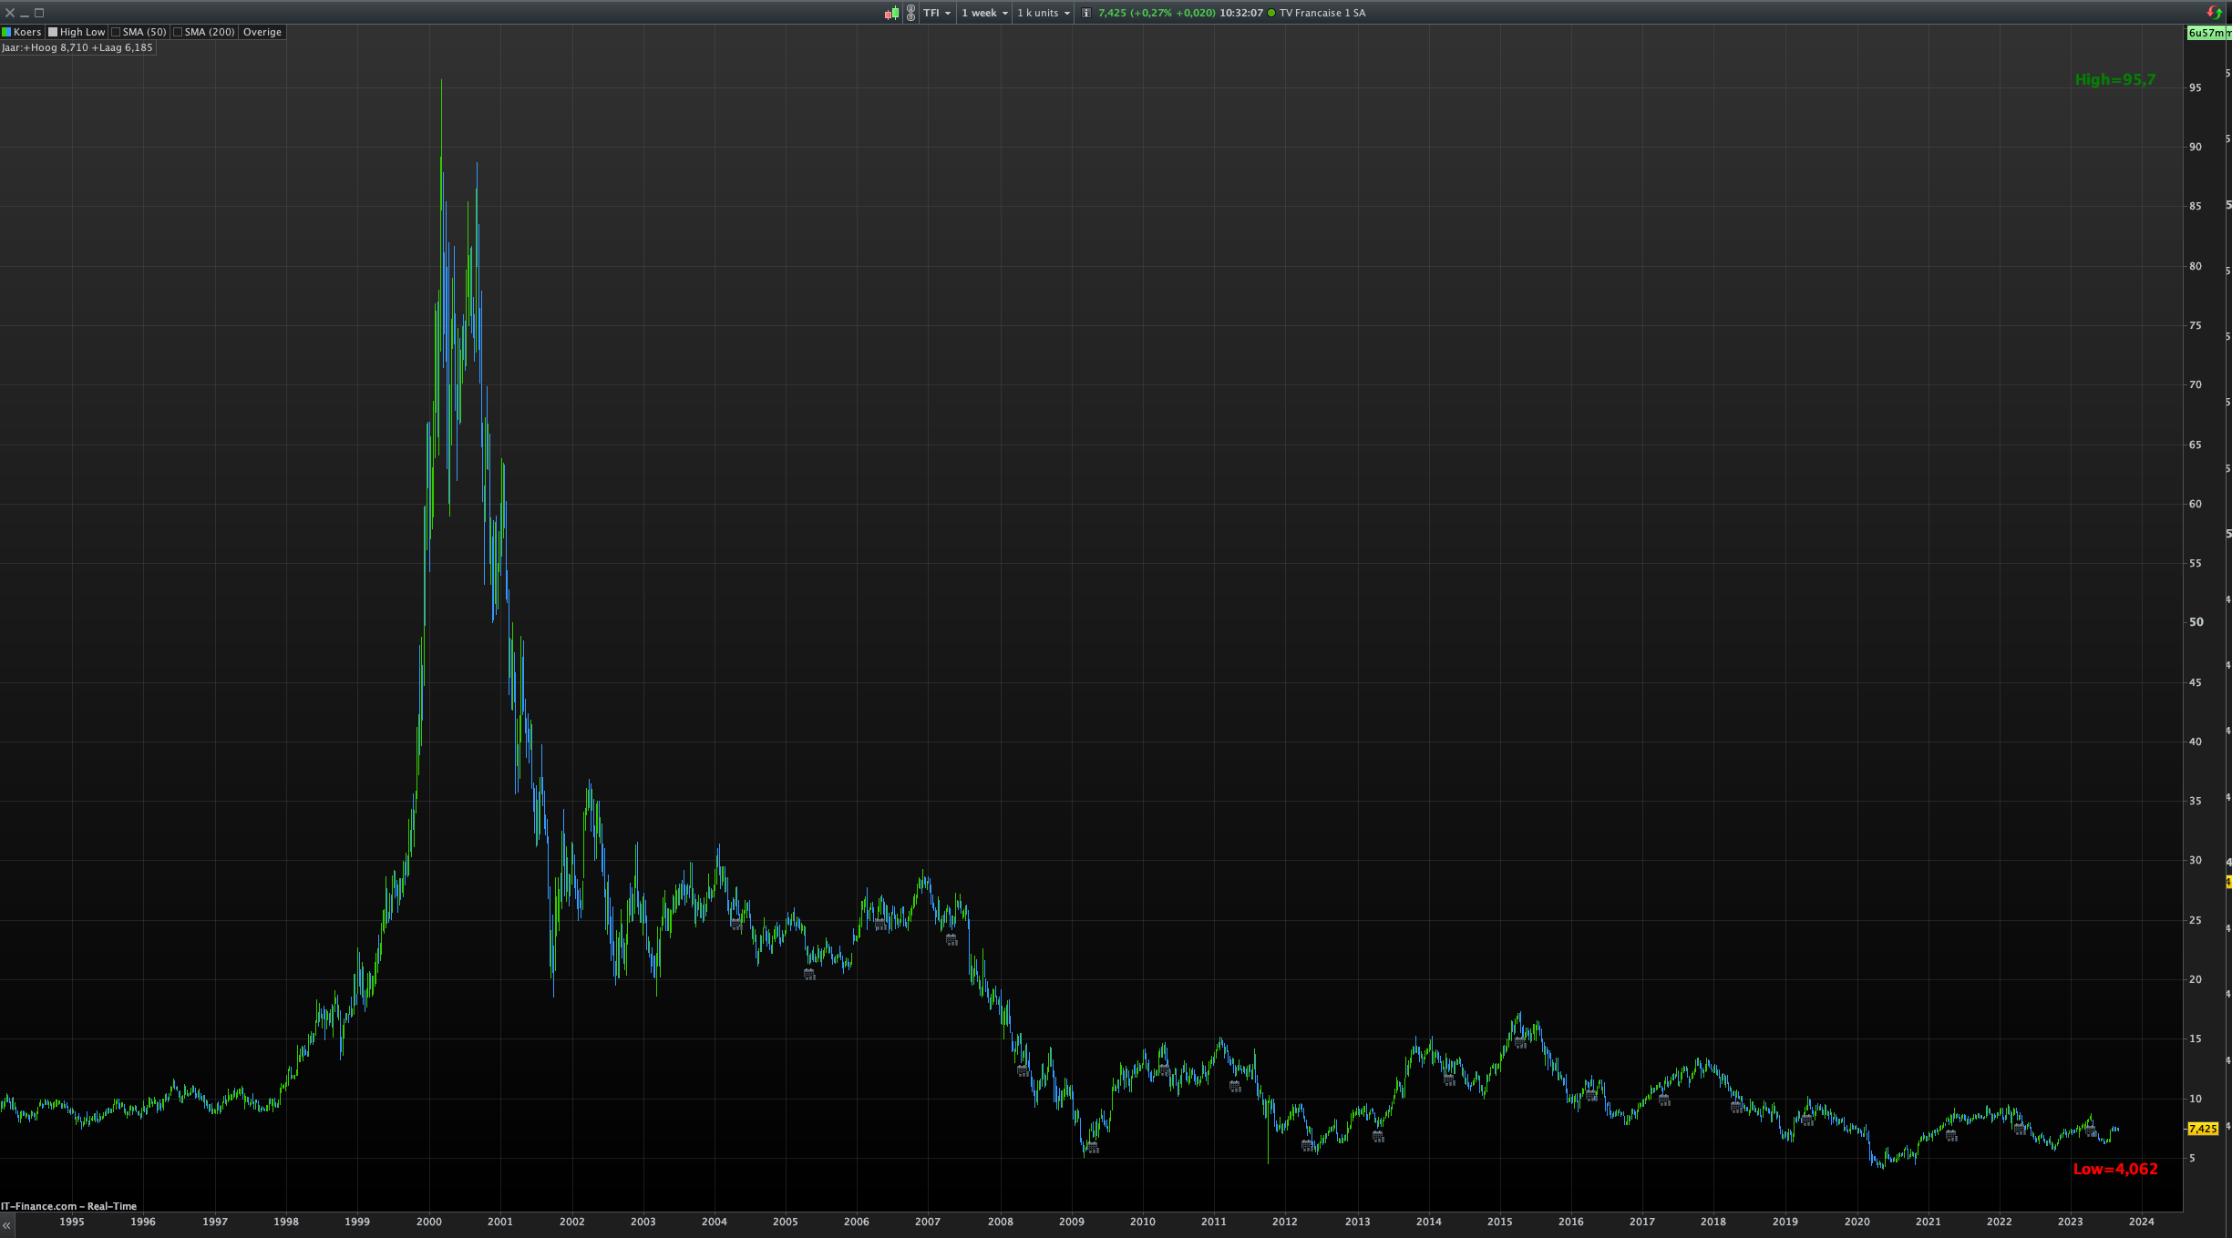
Task: Click the Koers green-blue color swatch
Action: coord(6,32)
